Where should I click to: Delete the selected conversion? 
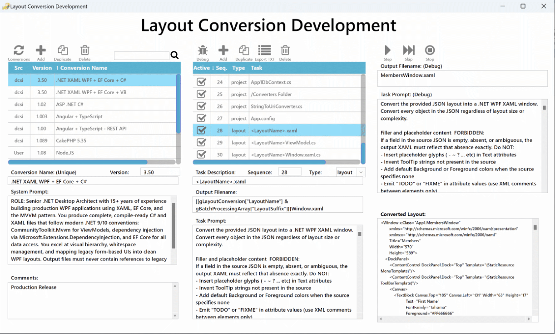point(84,50)
